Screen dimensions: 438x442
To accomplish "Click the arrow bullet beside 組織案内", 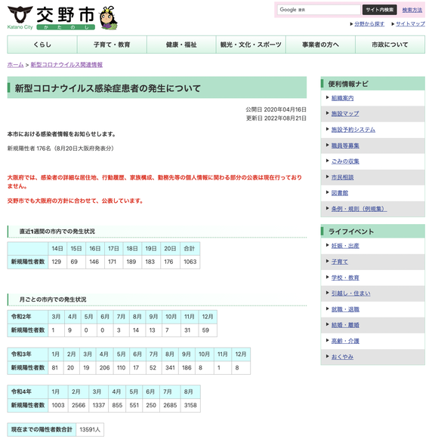I will (328, 97).
